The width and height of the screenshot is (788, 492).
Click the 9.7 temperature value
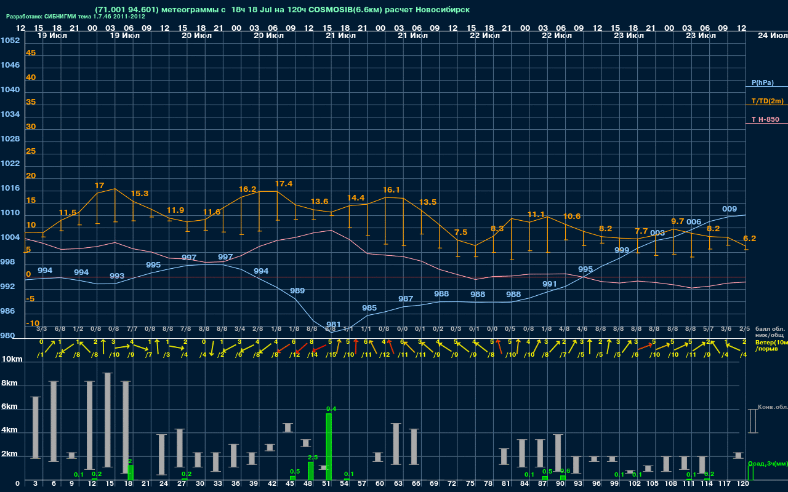[678, 221]
